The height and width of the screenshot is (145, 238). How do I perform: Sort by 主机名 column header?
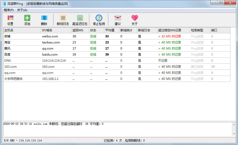[x=22, y=30]
